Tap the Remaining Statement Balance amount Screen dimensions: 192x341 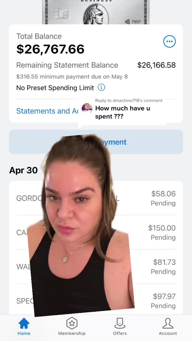[x=156, y=65]
